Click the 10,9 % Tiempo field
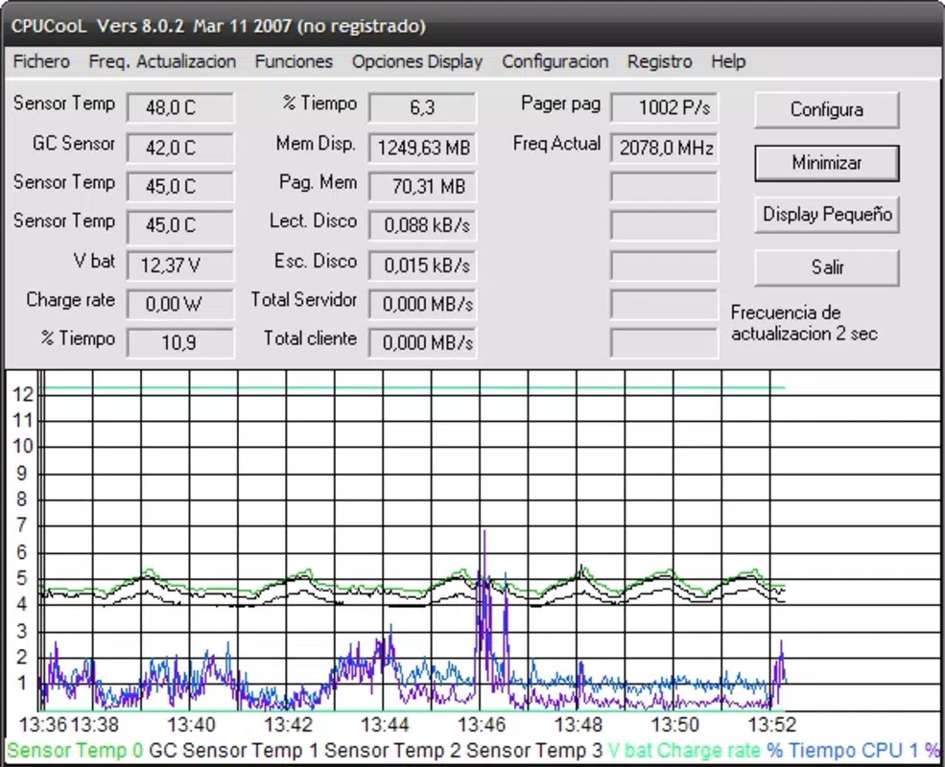This screenshot has height=767, width=945. pos(180,342)
